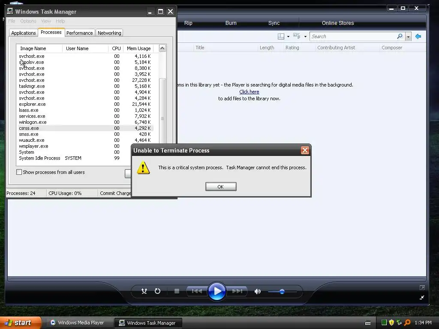This screenshot has width=439, height=329.
Task: Open the File menu in Task Manager
Action: point(12,21)
